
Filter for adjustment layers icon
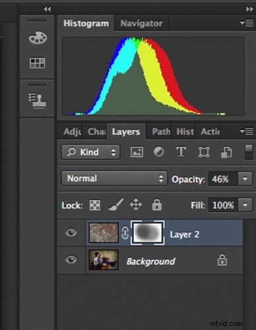158,152
